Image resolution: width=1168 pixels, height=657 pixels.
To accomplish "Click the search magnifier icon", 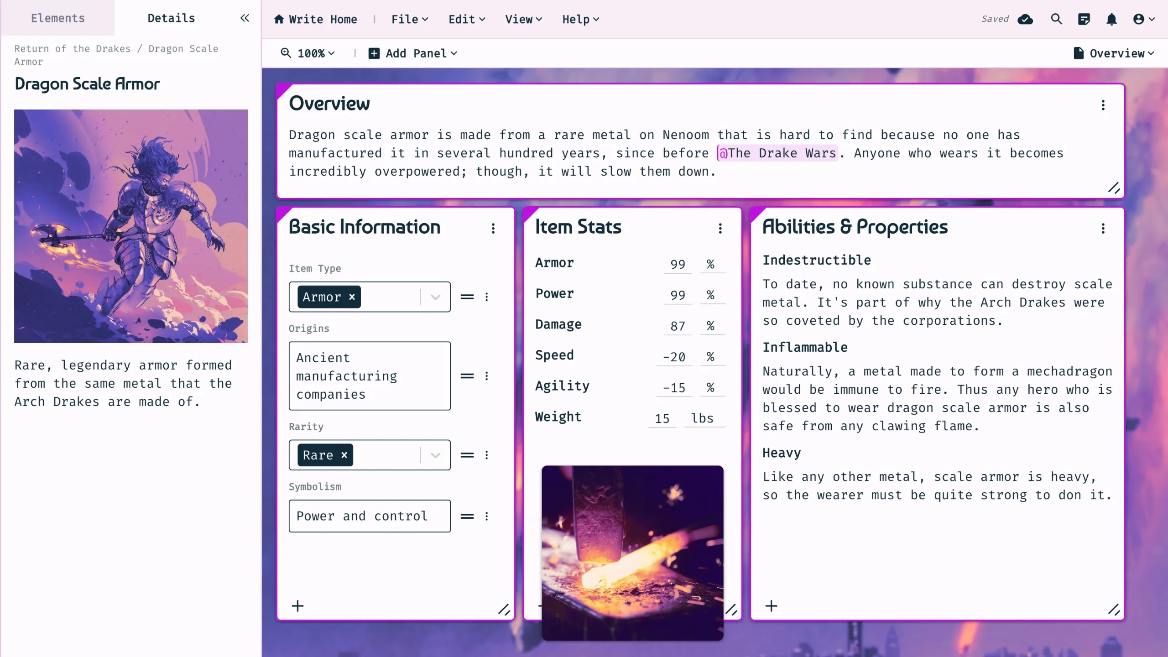I will [x=1056, y=19].
